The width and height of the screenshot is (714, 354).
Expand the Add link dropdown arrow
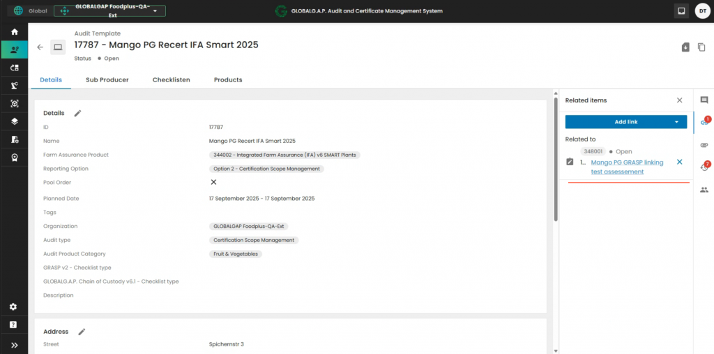(676, 122)
